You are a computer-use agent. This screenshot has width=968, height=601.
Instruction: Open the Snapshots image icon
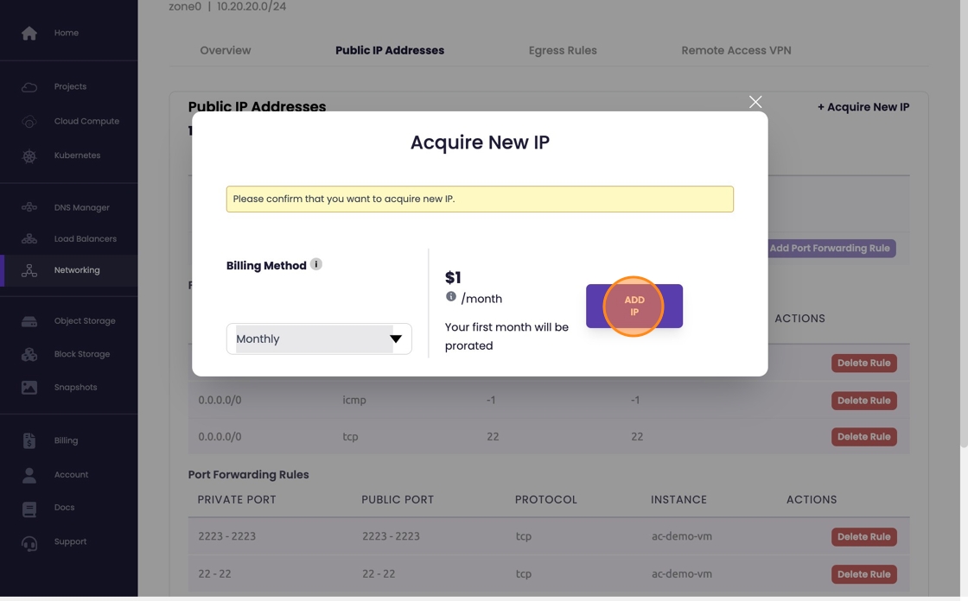29,388
